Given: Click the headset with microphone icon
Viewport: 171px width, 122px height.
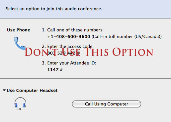Looking at the screenshot, I should [x=20, y=103].
